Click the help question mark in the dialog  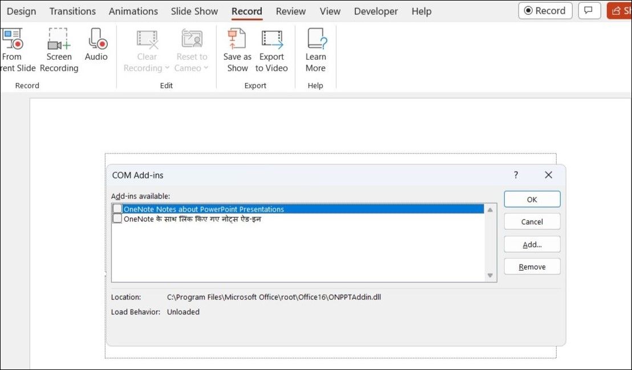[517, 175]
